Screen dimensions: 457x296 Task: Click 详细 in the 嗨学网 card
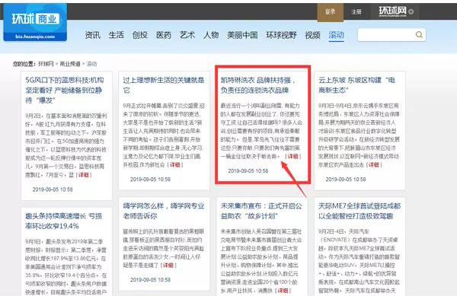click(168, 265)
